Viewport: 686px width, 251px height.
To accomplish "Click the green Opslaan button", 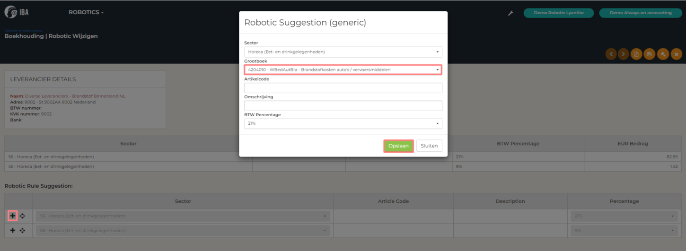I will (398, 146).
